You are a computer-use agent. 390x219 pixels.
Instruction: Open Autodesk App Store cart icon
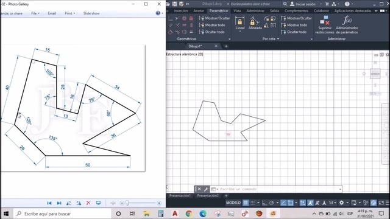pyautogui.click(x=327, y=4)
